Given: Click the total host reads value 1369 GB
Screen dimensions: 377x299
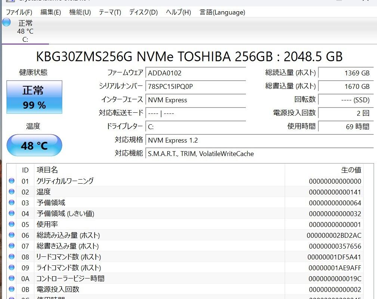Looking at the screenshot, I should click(346, 73).
